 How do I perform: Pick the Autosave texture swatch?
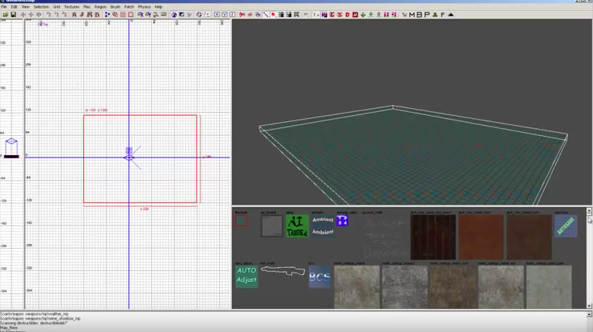[565, 225]
